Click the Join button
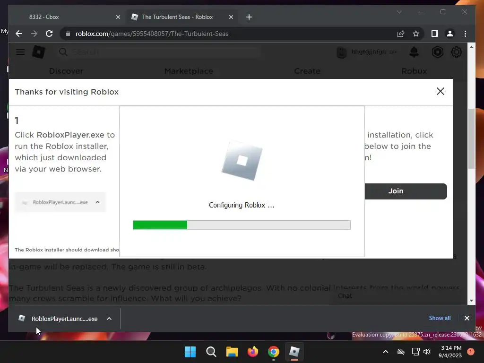484x363 pixels. pos(406,191)
